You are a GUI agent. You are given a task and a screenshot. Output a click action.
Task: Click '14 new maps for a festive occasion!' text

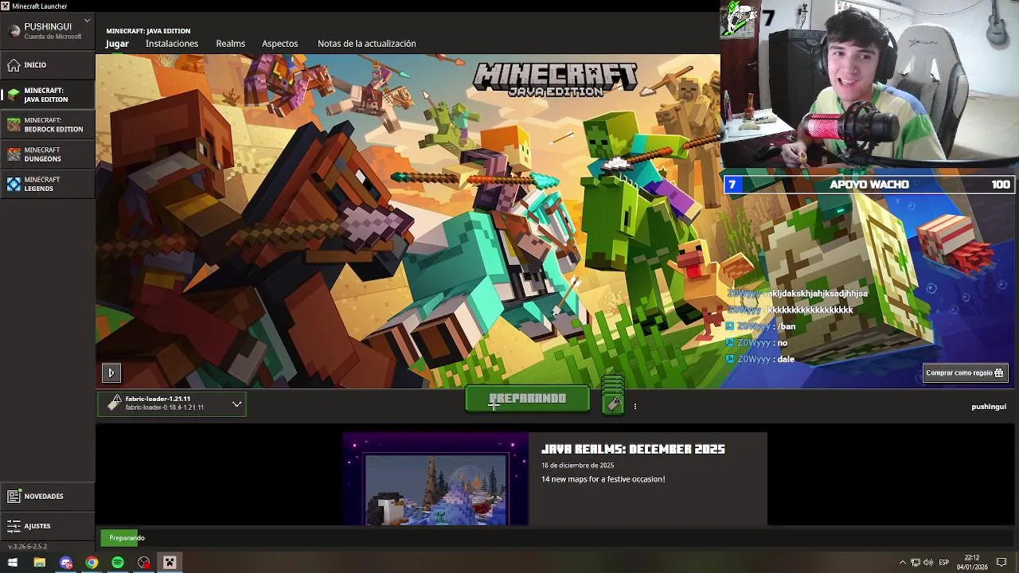pyautogui.click(x=603, y=479)
